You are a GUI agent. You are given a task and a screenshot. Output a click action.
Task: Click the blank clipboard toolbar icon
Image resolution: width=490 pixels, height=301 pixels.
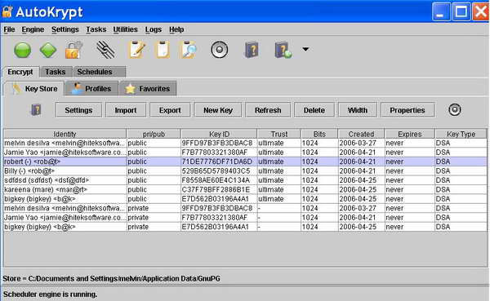[163, 50]
